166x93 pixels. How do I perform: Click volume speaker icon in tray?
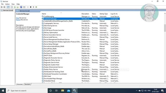pyautogui.click(x=146, y=91)
